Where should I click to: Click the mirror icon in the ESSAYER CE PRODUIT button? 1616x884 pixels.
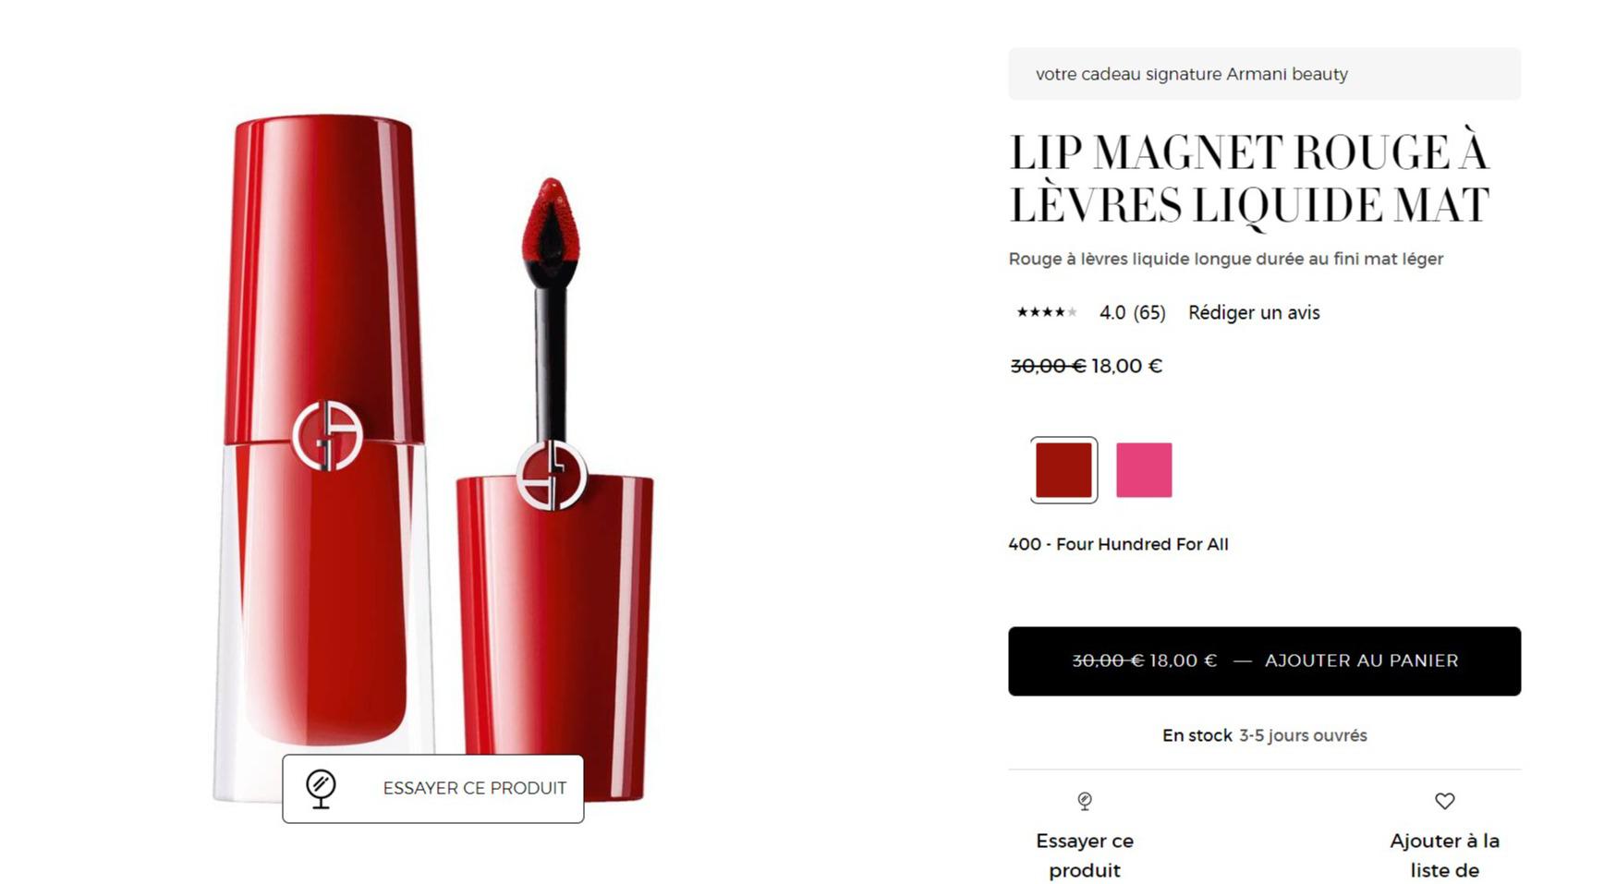coord(321,789)
